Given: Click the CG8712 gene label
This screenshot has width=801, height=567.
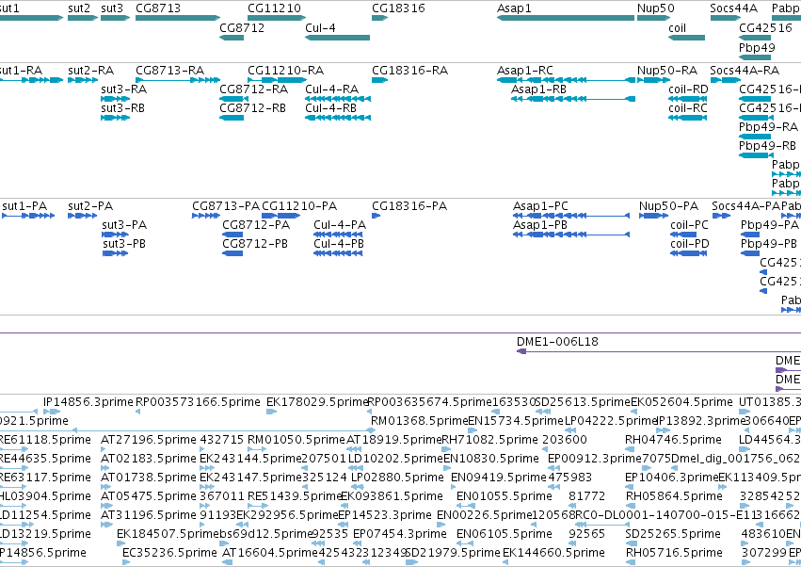Looking at the screenshot, I should [x=242, y=27].
